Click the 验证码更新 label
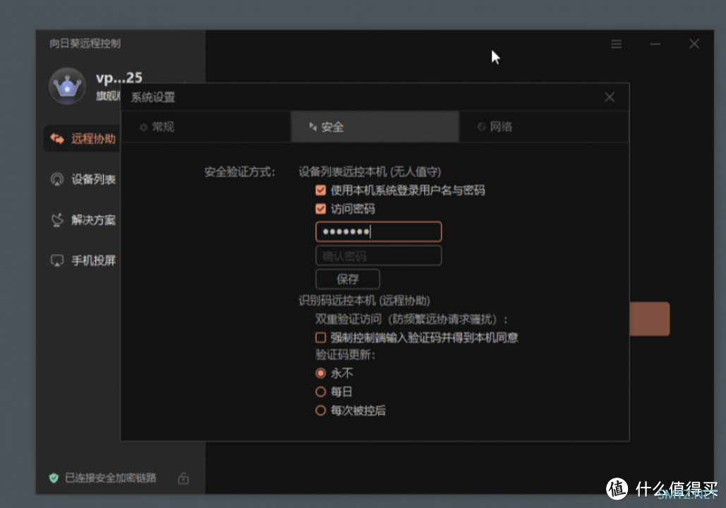This screenshot has height=508, width=726. tap(345, 355)
